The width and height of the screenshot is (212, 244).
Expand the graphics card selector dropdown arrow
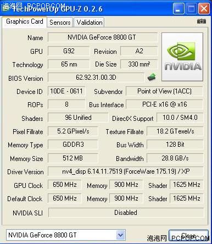[120, 235]
